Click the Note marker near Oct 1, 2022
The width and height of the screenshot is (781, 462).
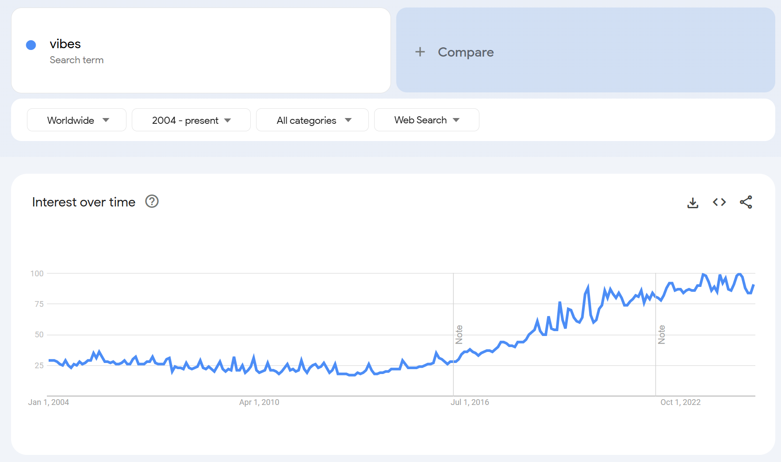click(662, 335)
